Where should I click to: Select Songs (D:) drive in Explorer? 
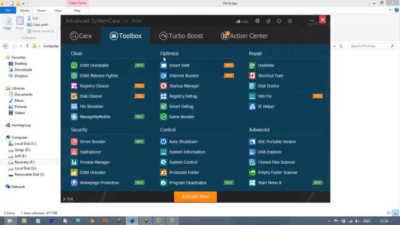[19, 150]
